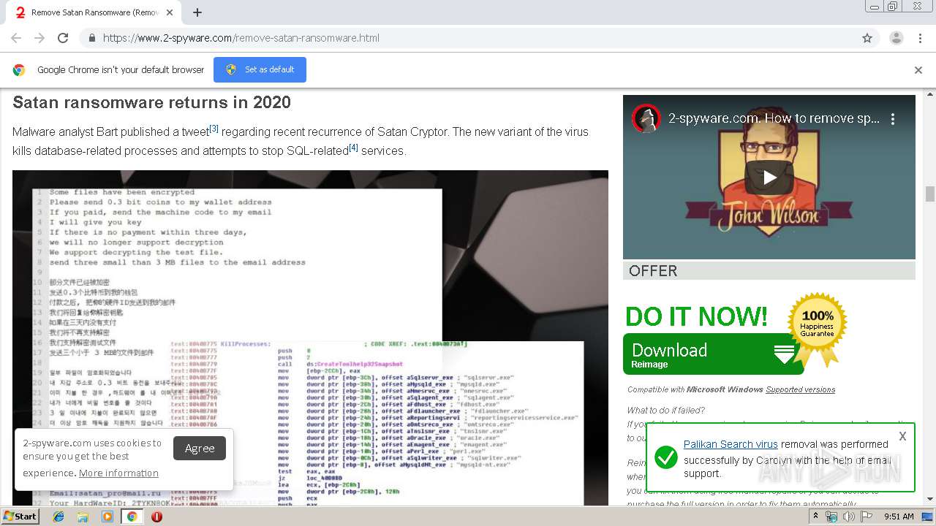Bookmark this page with star icon
The image size is (936, 526).
(x=867, y=38)
